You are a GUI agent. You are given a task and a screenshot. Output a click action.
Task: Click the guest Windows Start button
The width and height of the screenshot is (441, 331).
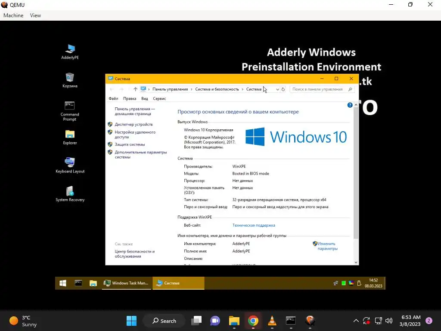click(x=63, y=283)
